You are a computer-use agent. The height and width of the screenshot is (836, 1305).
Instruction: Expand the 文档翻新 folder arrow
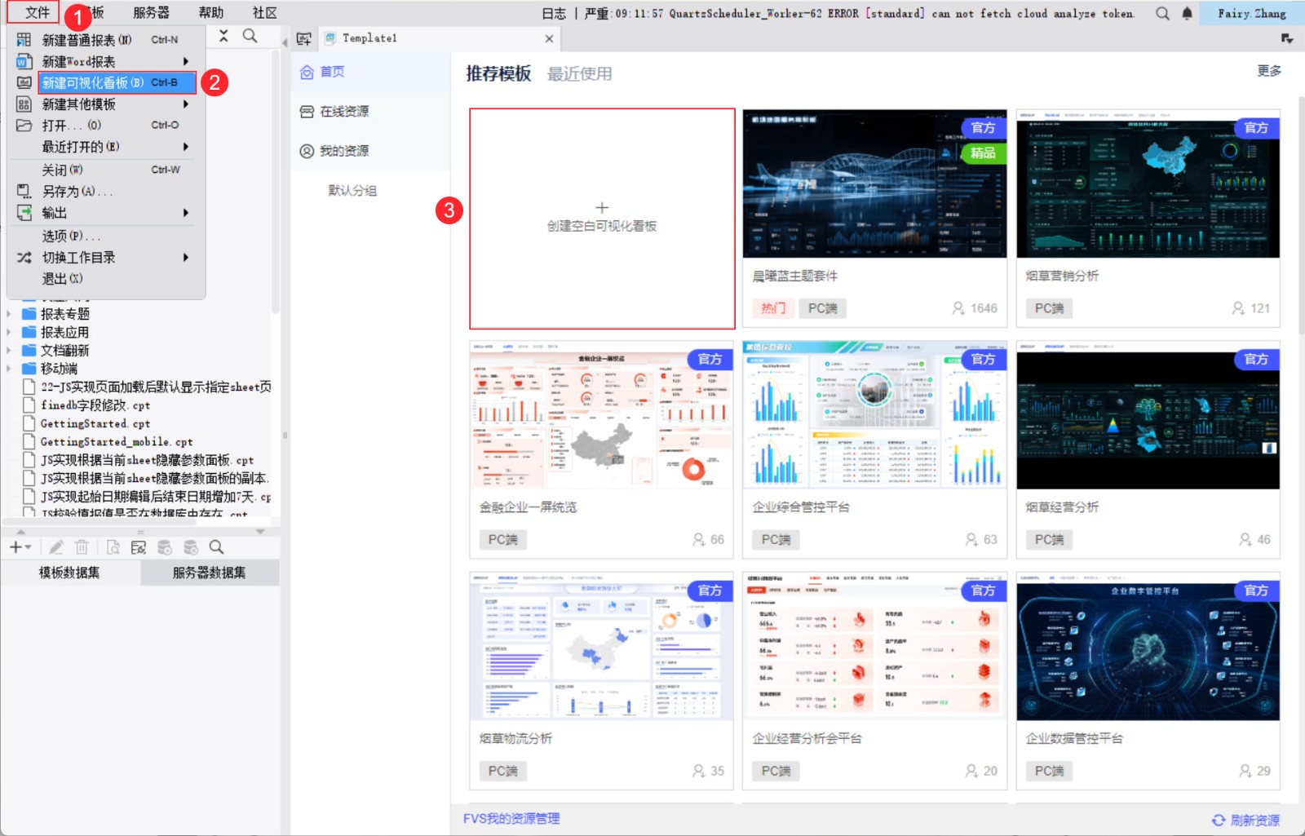pyautogui.click(x=9, y=351)
